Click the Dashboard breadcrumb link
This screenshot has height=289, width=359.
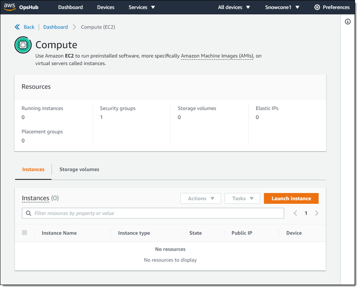pyautogui.click(x=55, y=27)
